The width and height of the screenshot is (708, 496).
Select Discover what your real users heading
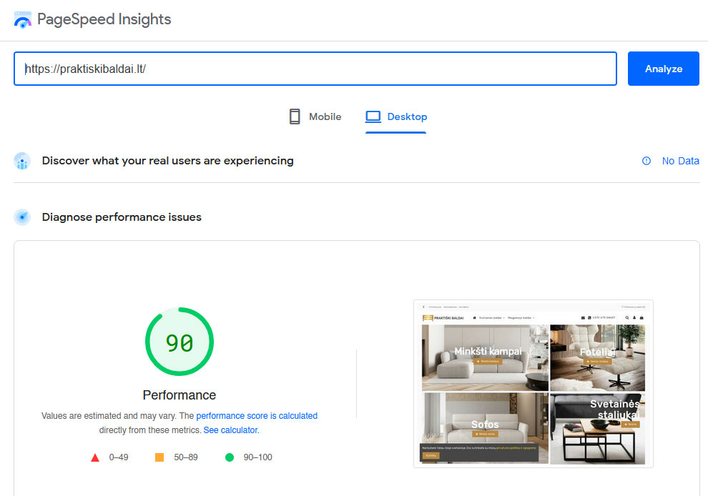point(167,161)
